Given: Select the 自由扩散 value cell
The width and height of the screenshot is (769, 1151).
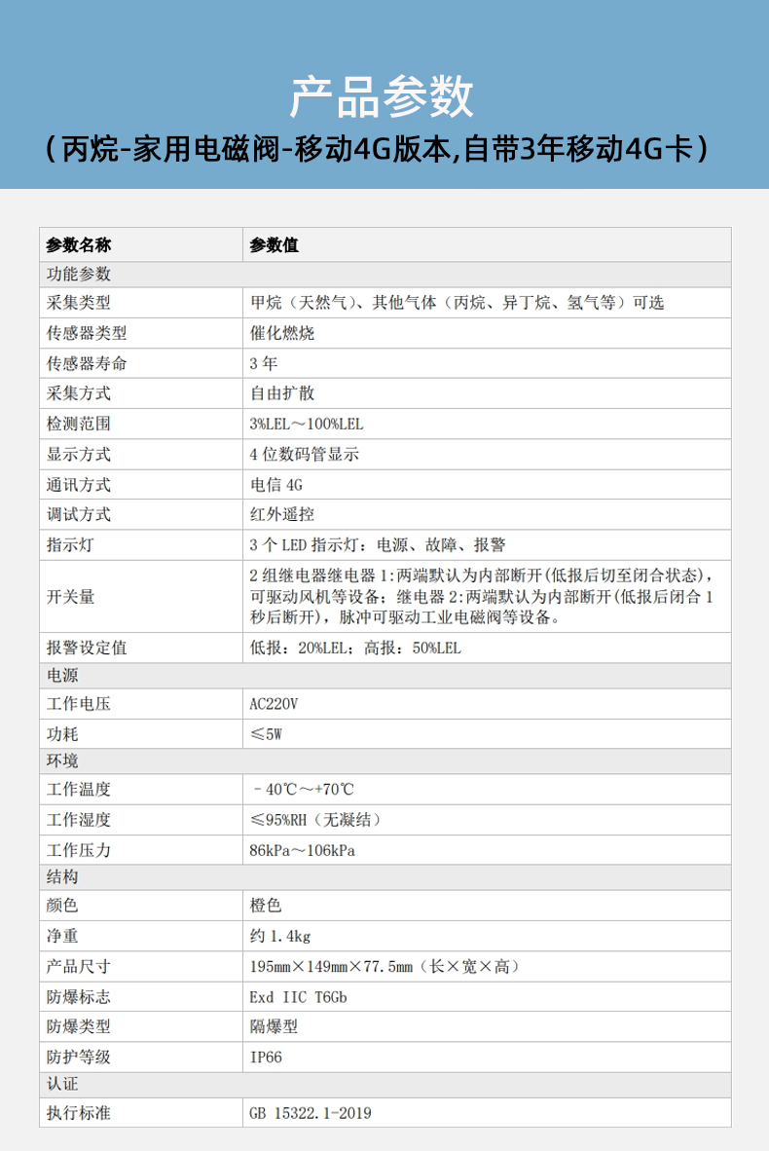Looking at the screenshot, I should point(282,393).
